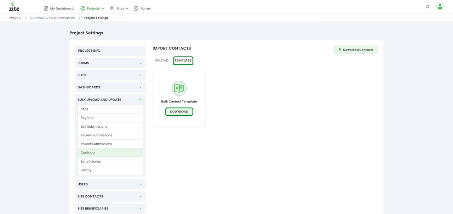Click the Projects folder icon
The height and width of the screenshot is (214, 453).
pos(82,8)
